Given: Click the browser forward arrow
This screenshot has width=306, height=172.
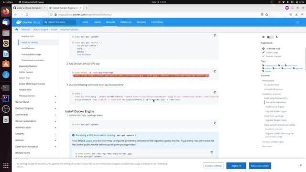Looking at the screenshot, I should 21,15.
